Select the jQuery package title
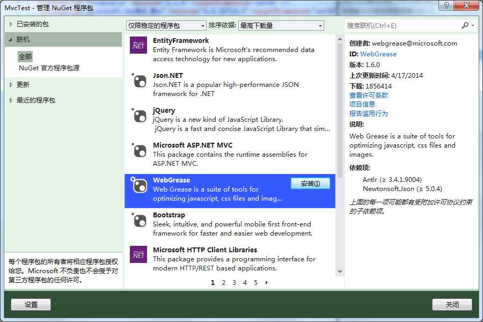This screenshot has width=483, height=322. tap(164, 111)
